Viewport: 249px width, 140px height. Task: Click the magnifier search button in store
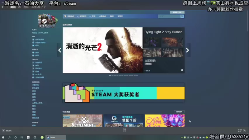[x=182, y=16]
